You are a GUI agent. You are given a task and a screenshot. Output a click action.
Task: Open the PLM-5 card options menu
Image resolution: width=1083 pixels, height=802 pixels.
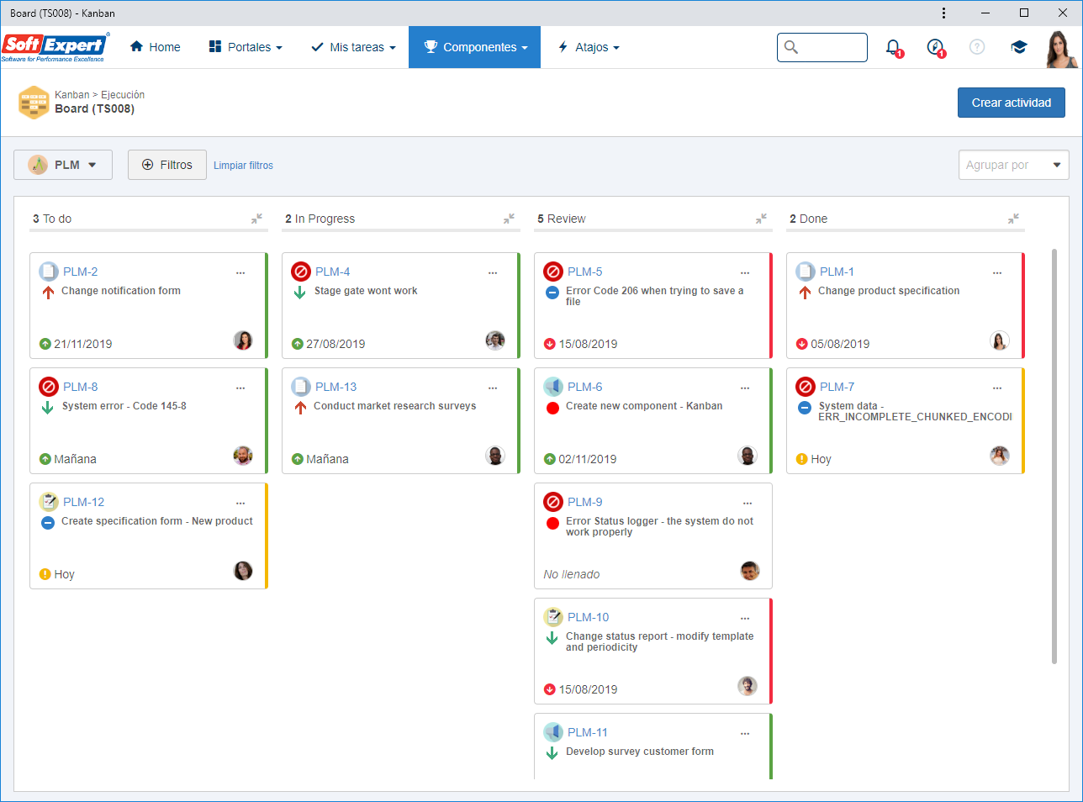(x=745, y=272)
